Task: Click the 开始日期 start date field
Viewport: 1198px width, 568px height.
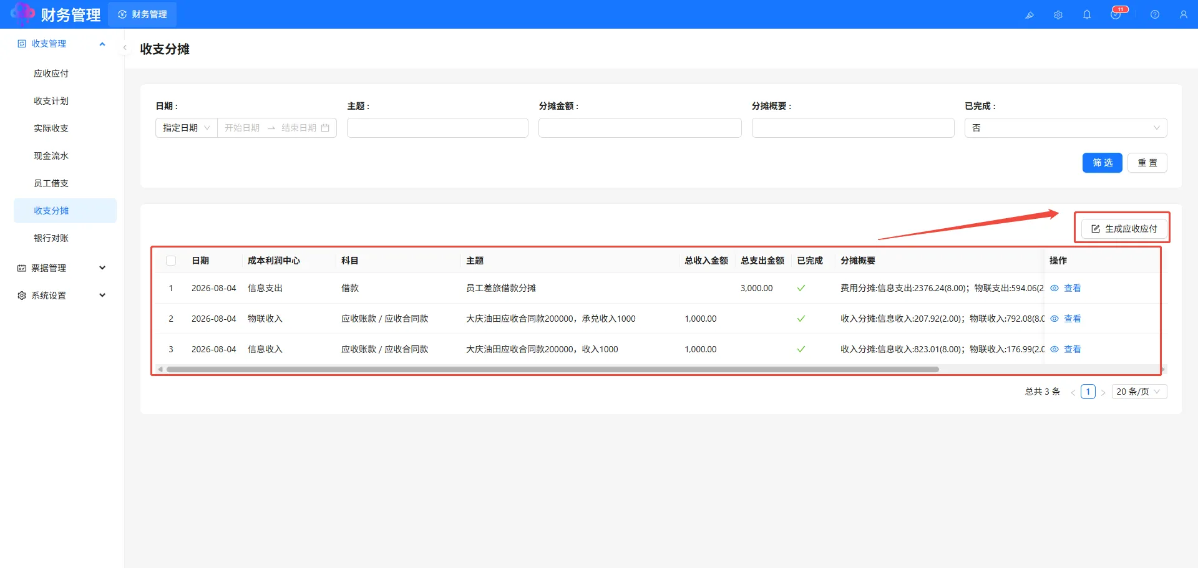Action: [x=242, y=128]
